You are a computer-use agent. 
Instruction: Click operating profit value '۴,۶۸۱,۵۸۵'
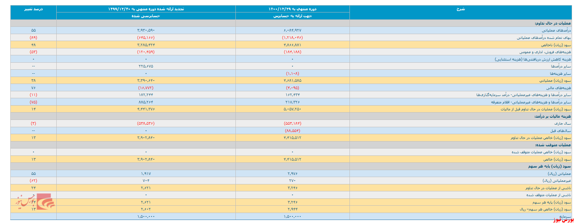[292, 81]
